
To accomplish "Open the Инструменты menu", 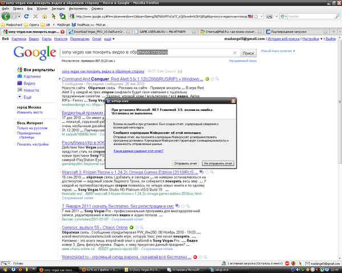I will [x=79, y=9].
